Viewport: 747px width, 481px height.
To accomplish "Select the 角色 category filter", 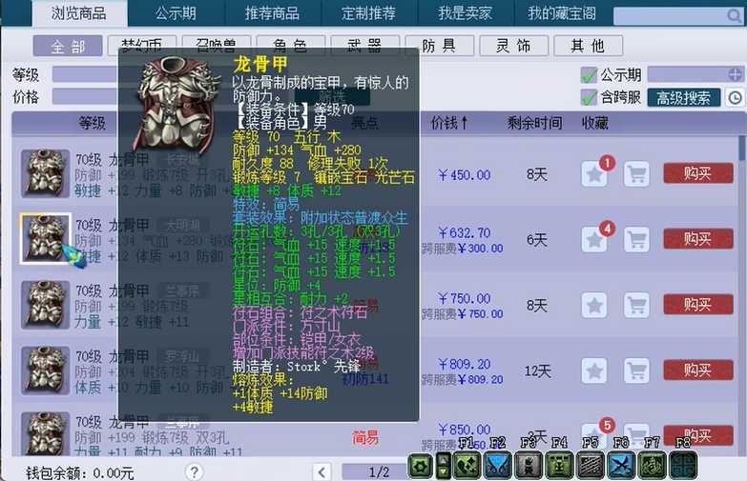I will 291,44.
